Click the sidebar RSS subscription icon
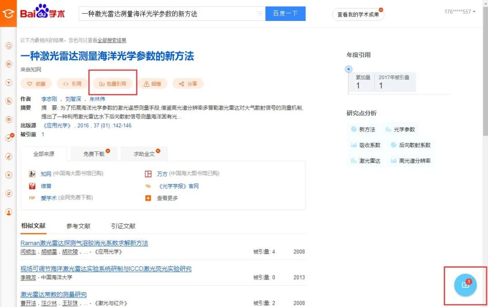This screenshot has height=307, width=488. click(9, 101)
